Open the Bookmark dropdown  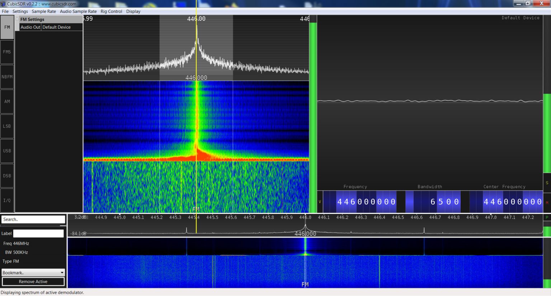click(x=33, y=272)
